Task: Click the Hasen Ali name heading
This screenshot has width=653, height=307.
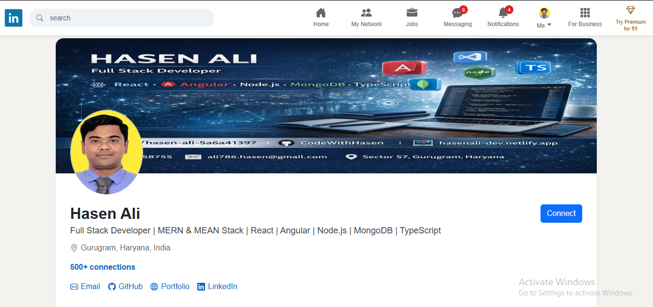Action: (105, 214)
